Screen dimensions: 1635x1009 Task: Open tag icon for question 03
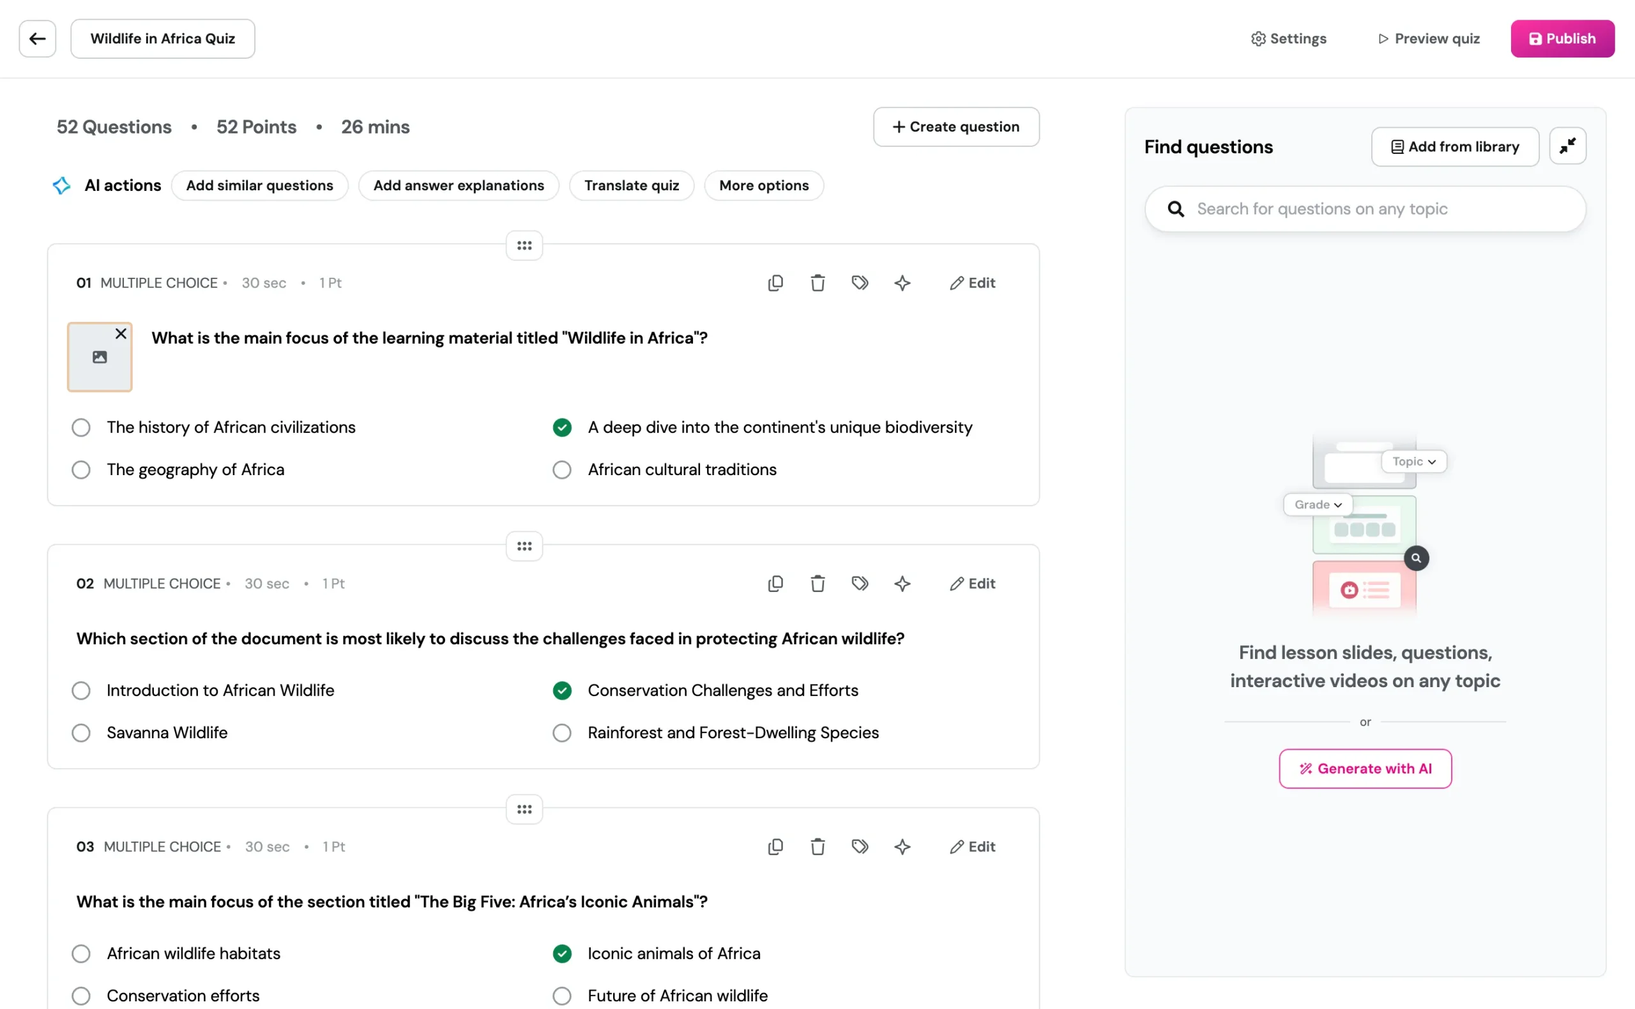(x=860, y=846)
